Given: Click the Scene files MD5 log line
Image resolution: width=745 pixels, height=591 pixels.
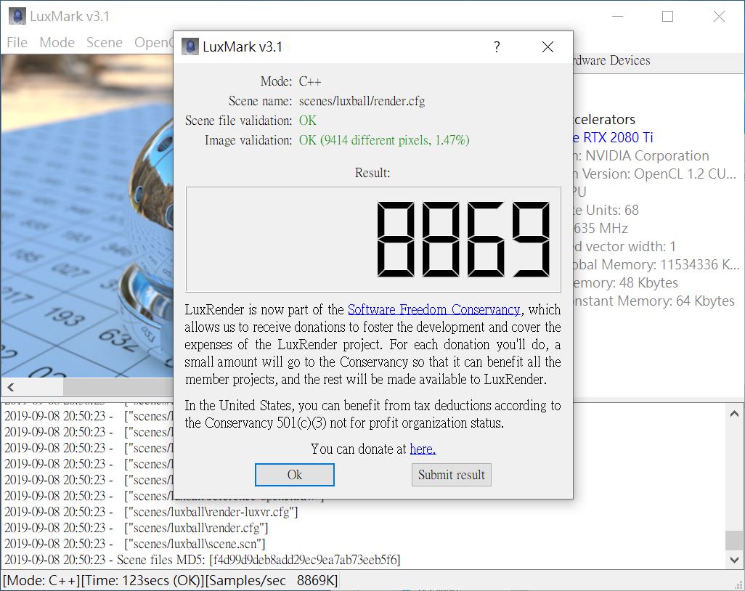Looking at the screenshot, I should point(203,560).
